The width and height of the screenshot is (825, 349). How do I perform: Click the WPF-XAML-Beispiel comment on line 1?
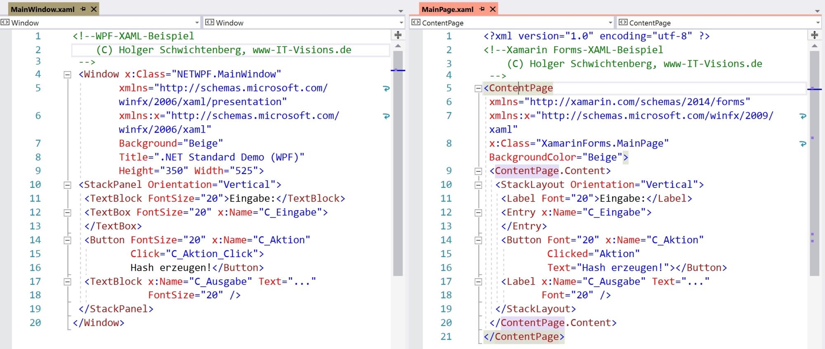[x=133, y=36]
